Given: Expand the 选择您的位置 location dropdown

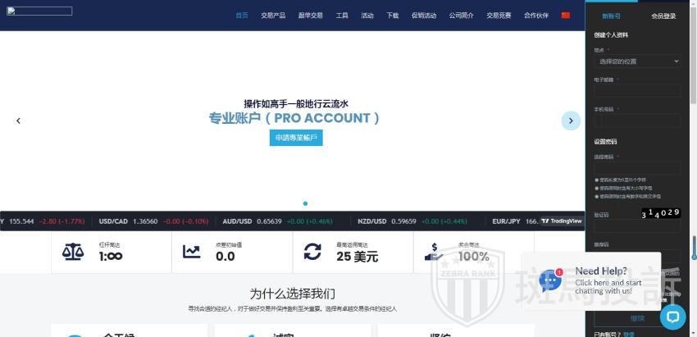Looking at the screenshot, I should point(637,61).
